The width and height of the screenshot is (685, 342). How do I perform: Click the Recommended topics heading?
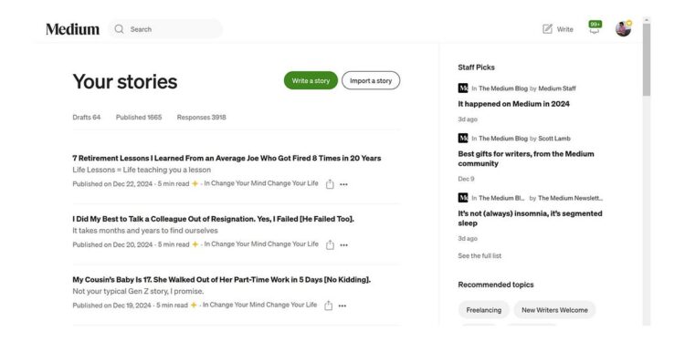pos(496,285)
